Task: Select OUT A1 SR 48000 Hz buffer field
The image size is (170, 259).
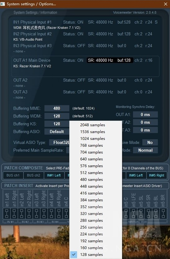Action: point(110,60)
